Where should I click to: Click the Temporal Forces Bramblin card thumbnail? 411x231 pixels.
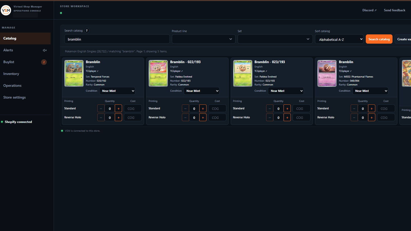click(x=74, y=73)
